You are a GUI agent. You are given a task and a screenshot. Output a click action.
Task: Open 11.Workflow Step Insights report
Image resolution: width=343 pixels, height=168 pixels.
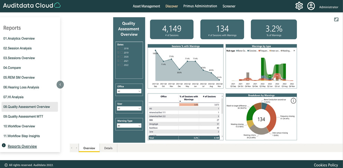[21, 136]
